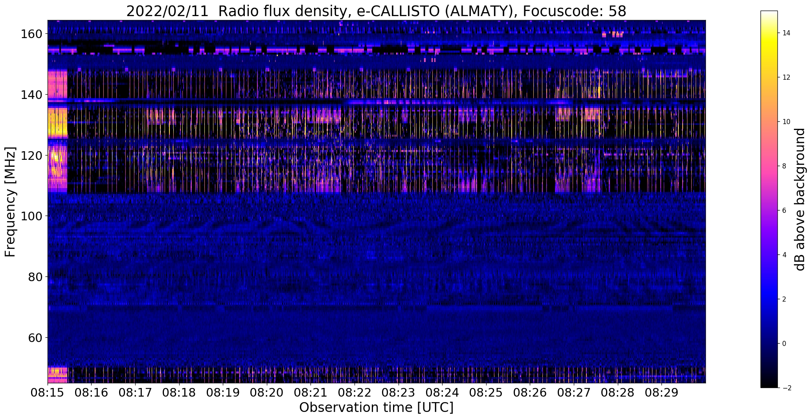Click the 08:23 time tick label
The image size is (812, 419).
point(398,393)
